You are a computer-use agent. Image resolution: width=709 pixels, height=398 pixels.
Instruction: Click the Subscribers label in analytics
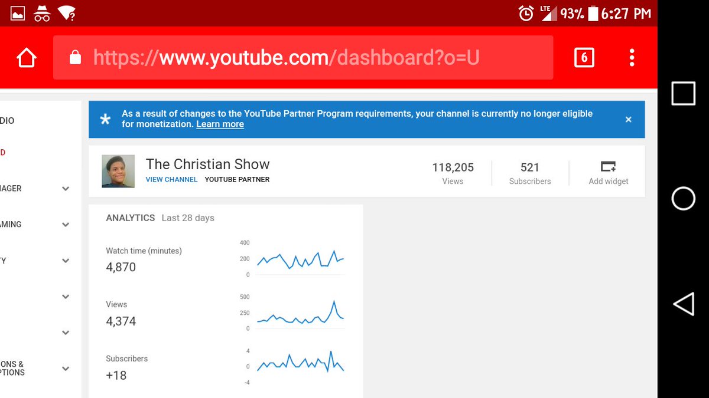pyautogui.click(x=126, y=358)
